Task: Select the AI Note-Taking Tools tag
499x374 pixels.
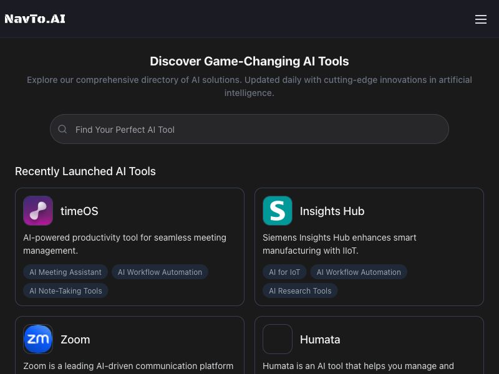Action: coord(65,290)
